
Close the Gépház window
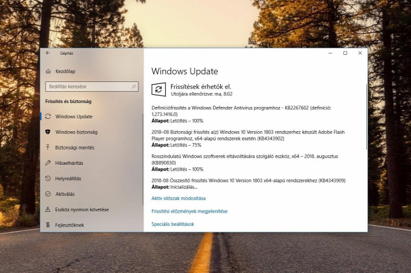coord(360,53)
